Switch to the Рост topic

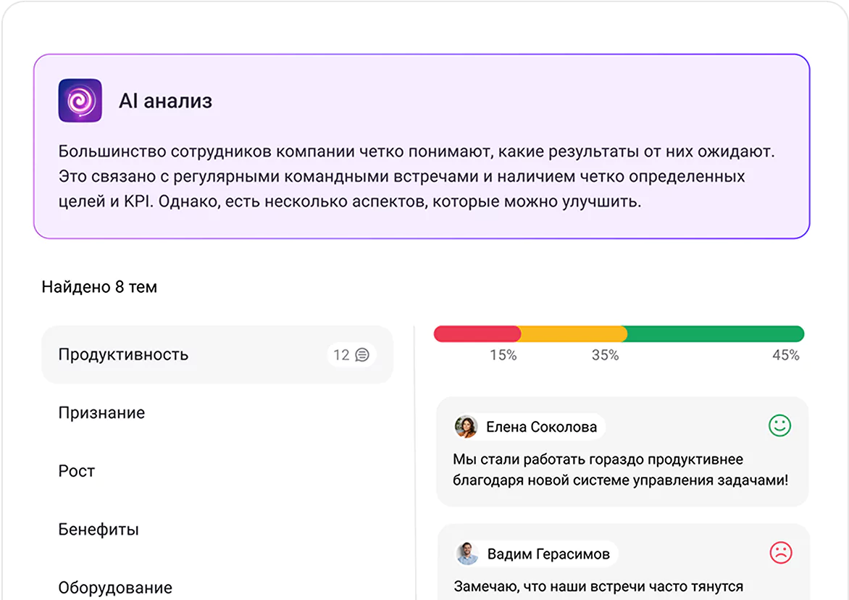point(75,470)
